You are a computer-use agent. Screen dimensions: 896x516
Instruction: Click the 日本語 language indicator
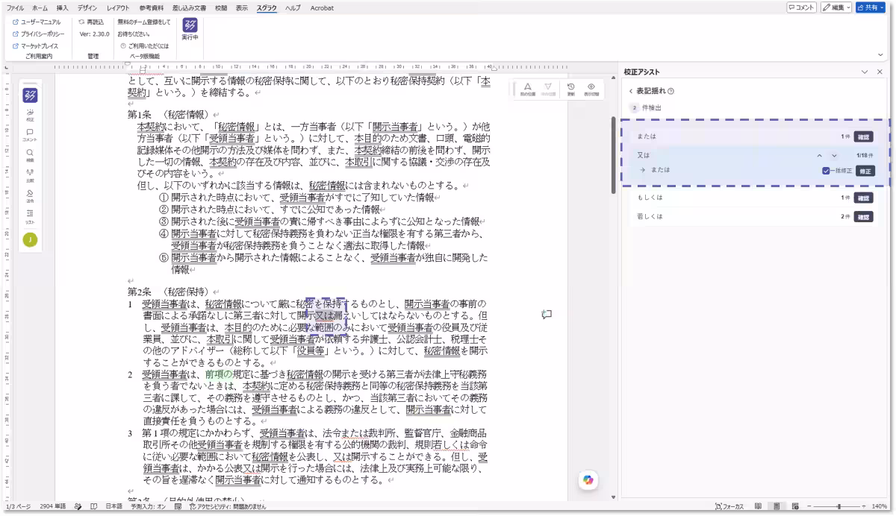coord(113,506)
